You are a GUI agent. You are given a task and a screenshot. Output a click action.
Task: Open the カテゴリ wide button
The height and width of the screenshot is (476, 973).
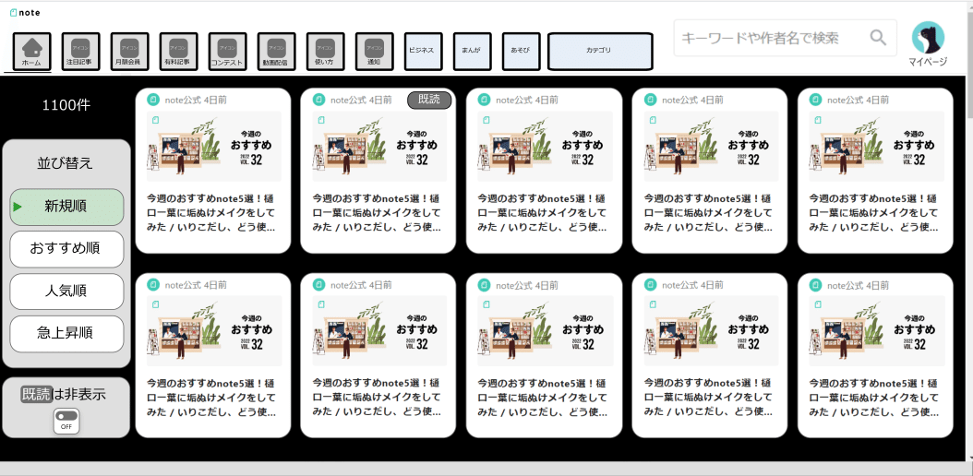pos(601,52)
